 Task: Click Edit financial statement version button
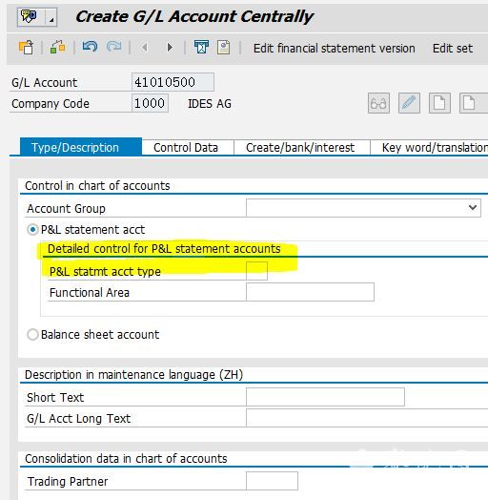[x=335, y=48]
